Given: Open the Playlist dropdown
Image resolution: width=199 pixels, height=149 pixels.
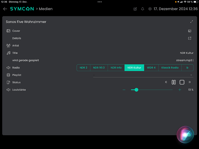Looking at the screenshot, I should point(143,75).
